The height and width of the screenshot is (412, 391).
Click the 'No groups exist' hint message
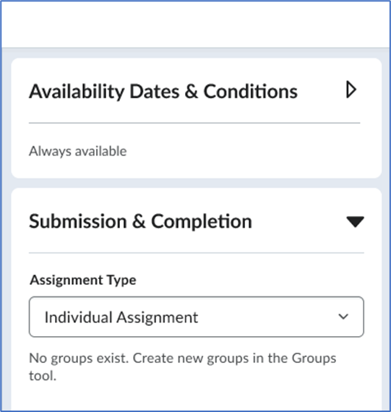[x=183, y=366]
